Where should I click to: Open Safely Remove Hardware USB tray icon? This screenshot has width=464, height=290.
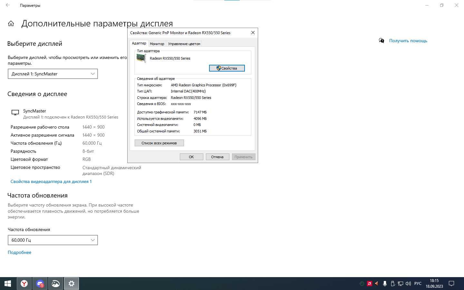tap(392, 284)
